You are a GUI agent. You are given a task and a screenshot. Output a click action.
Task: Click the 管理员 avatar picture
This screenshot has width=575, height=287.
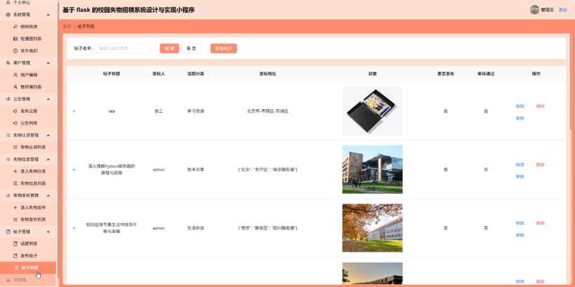(534, 10)
